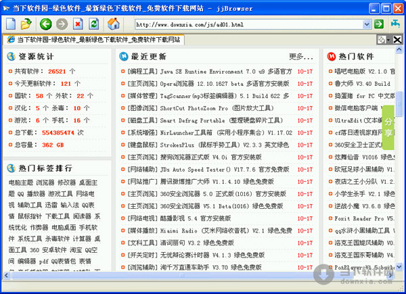Viewport: 406px width, 294px height.
Task: Open Foxit Reader Pro hot software link
Action: (364, 218)
